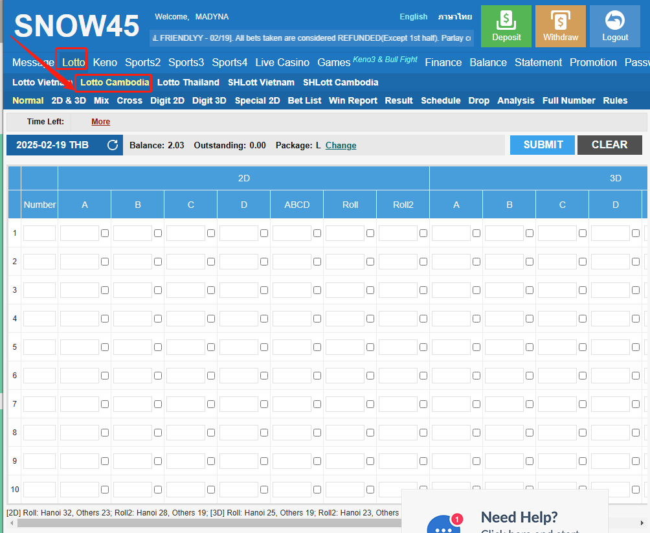Click Change to switch the package
Image resolution: width=650 pixels, height=533 pixels.
point(341,145)
